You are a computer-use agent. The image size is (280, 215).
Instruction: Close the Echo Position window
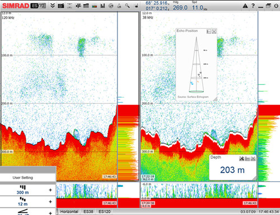(x=214, y=31)
